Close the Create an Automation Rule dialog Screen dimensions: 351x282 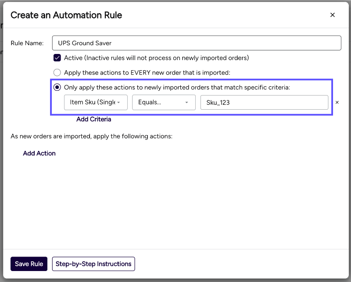(332, 15)
